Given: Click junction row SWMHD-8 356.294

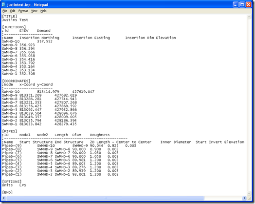Looking at the screenshot, I should [18, 49].
